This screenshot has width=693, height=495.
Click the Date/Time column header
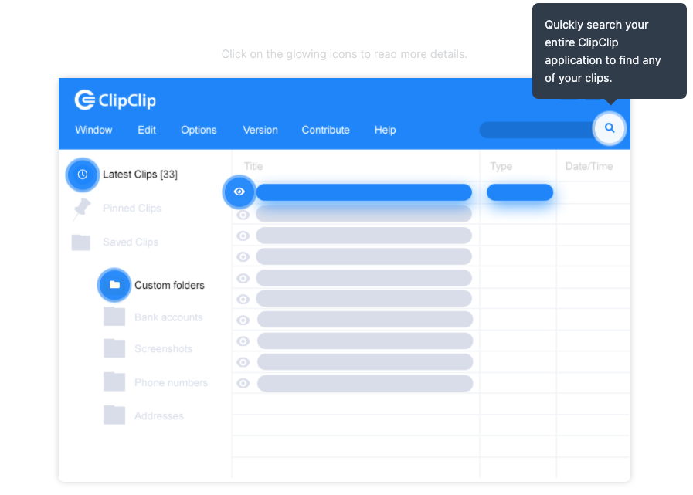[589, 166]
